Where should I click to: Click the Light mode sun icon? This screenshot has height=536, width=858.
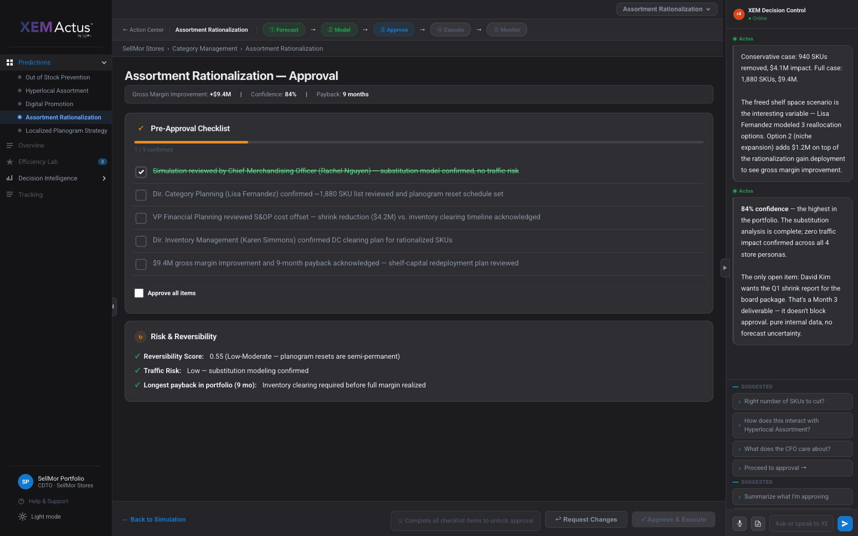click(23, 517)
